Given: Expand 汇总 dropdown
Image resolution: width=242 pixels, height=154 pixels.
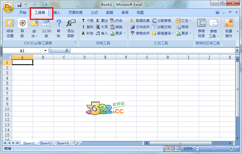Looking at the screenshot, I should 190,21.
